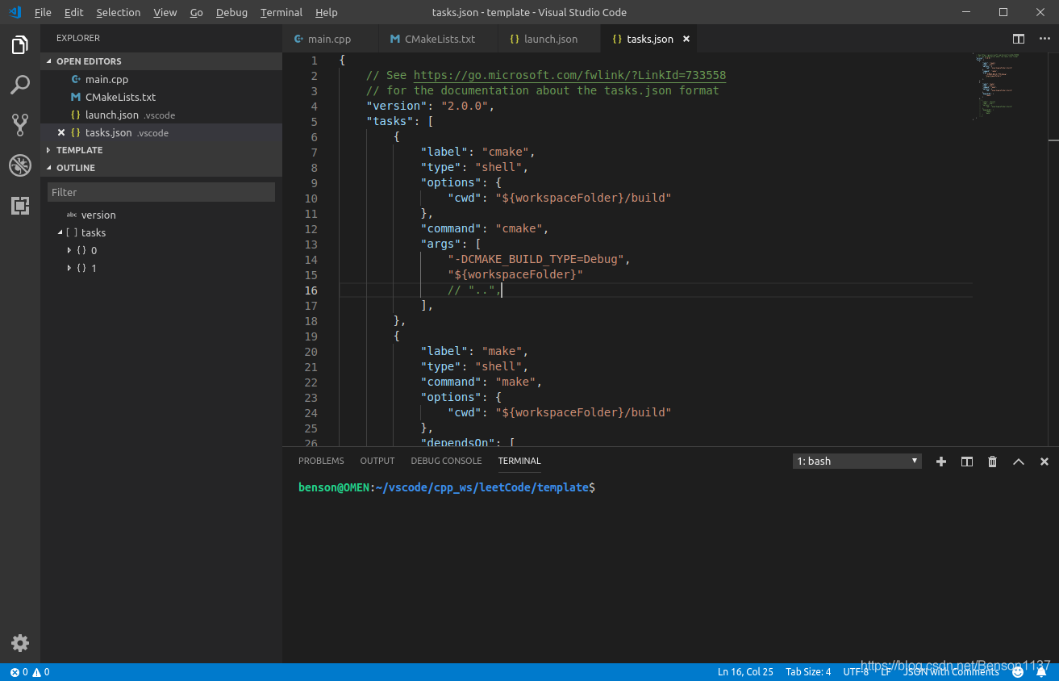Switch to the CMakeLists.txt editor tab

click(x=440, y=39)
